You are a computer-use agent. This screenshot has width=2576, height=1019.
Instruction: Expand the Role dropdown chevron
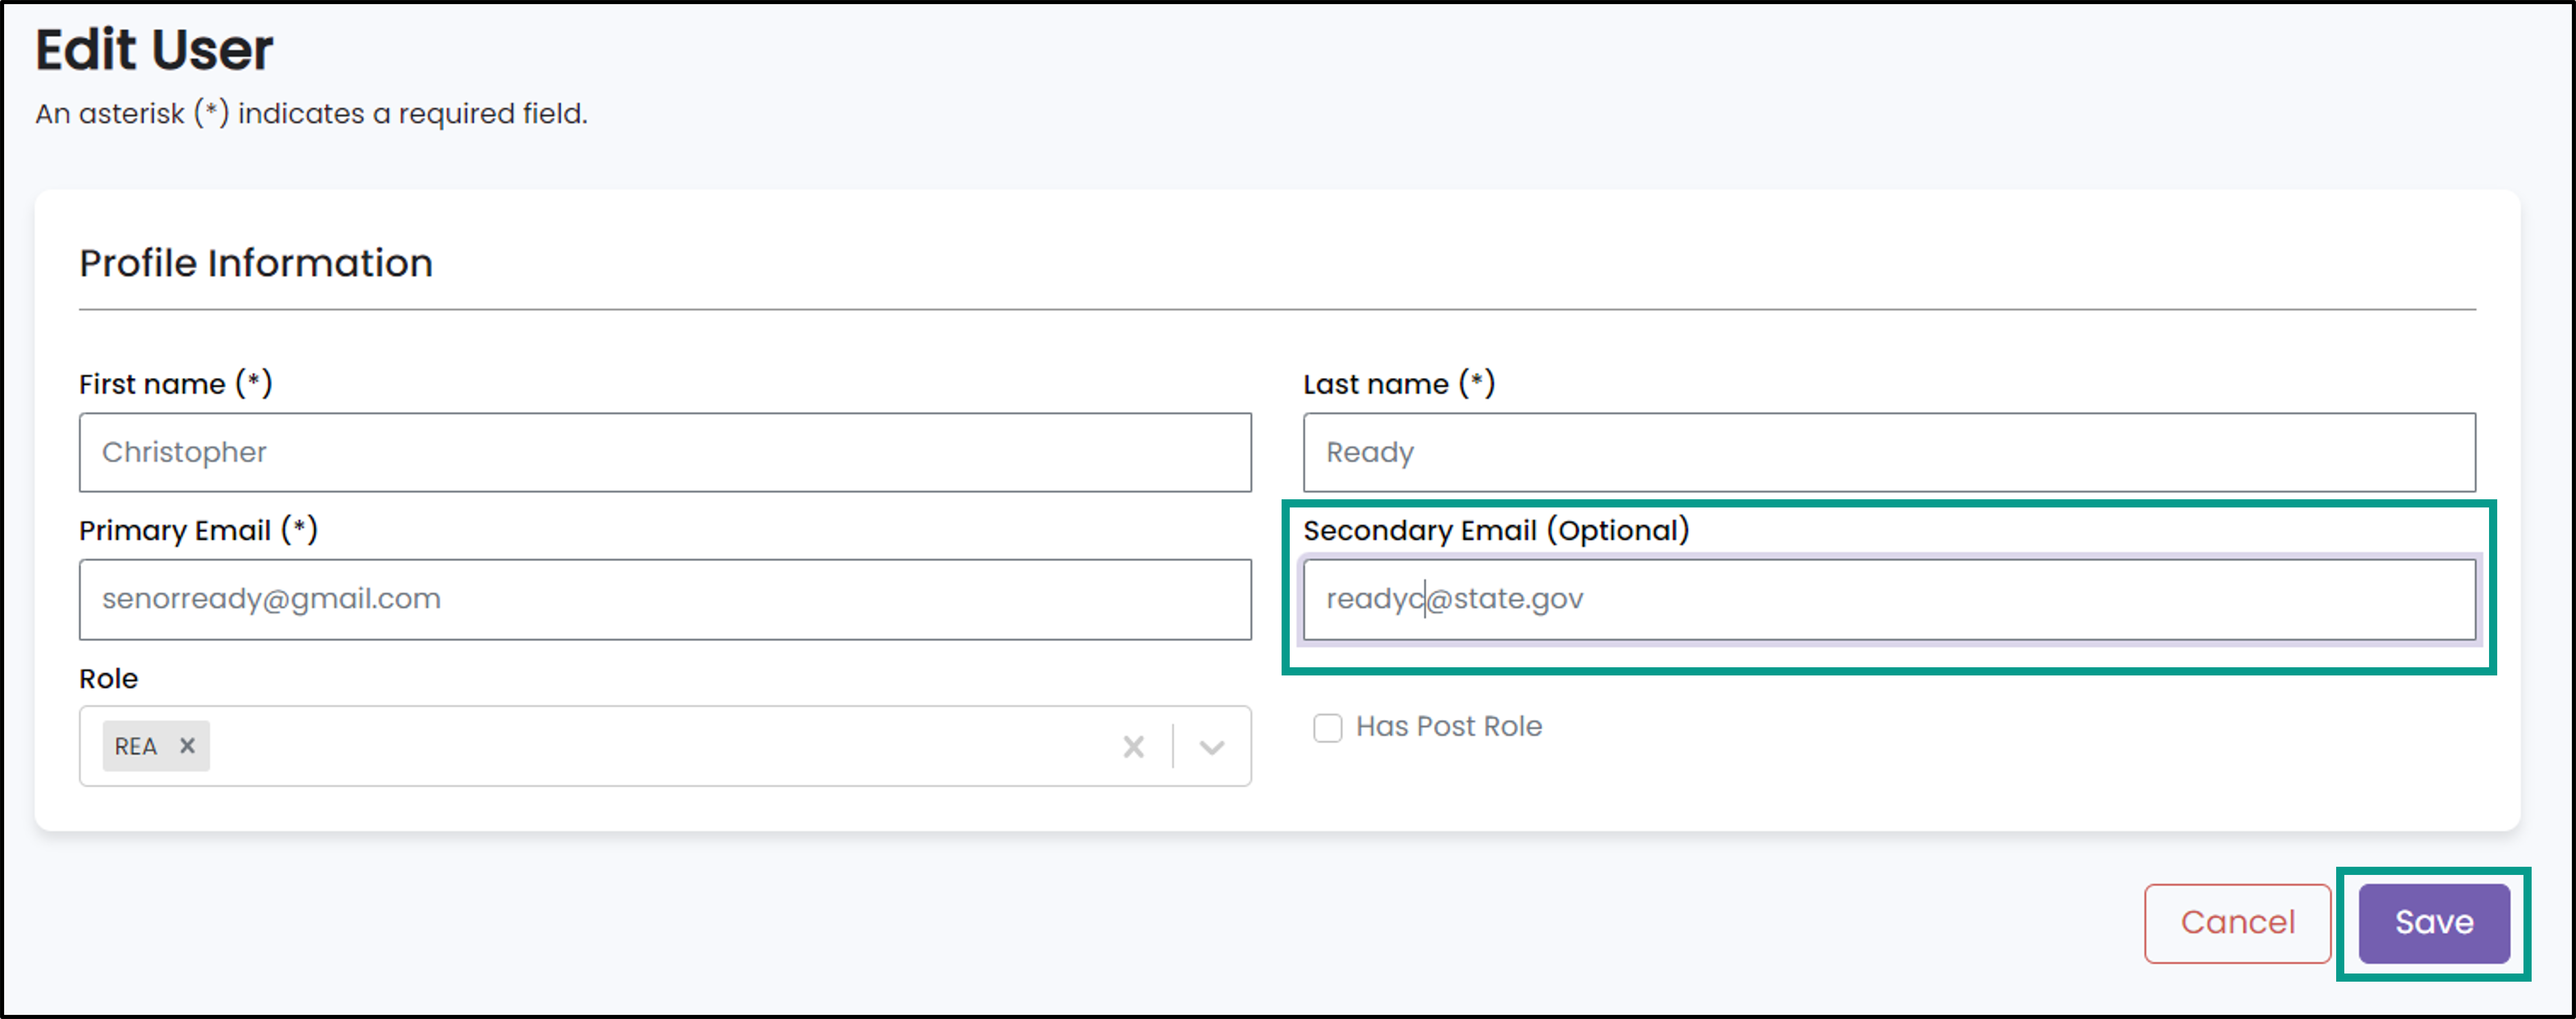(x=1212, y=747)
